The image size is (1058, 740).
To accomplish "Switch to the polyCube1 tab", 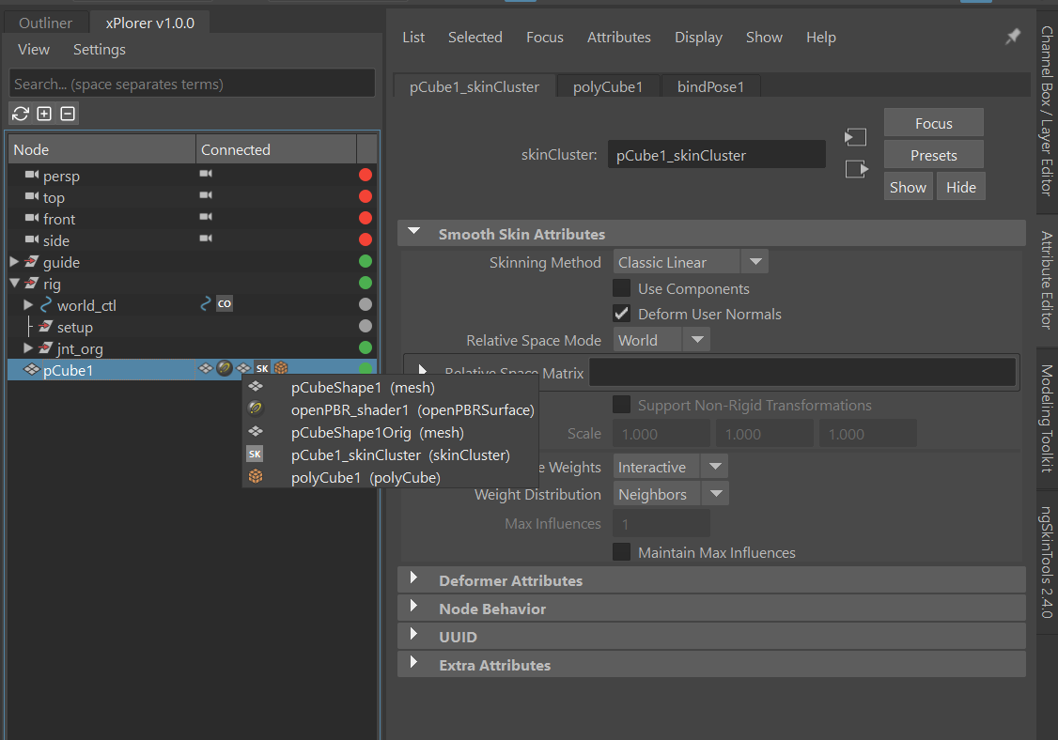I will tap(608, 87).
